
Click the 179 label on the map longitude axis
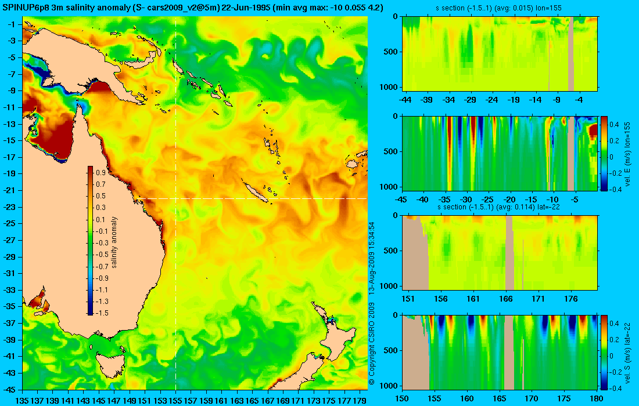360,401
